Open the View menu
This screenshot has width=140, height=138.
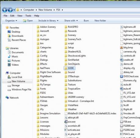(20, 16)
